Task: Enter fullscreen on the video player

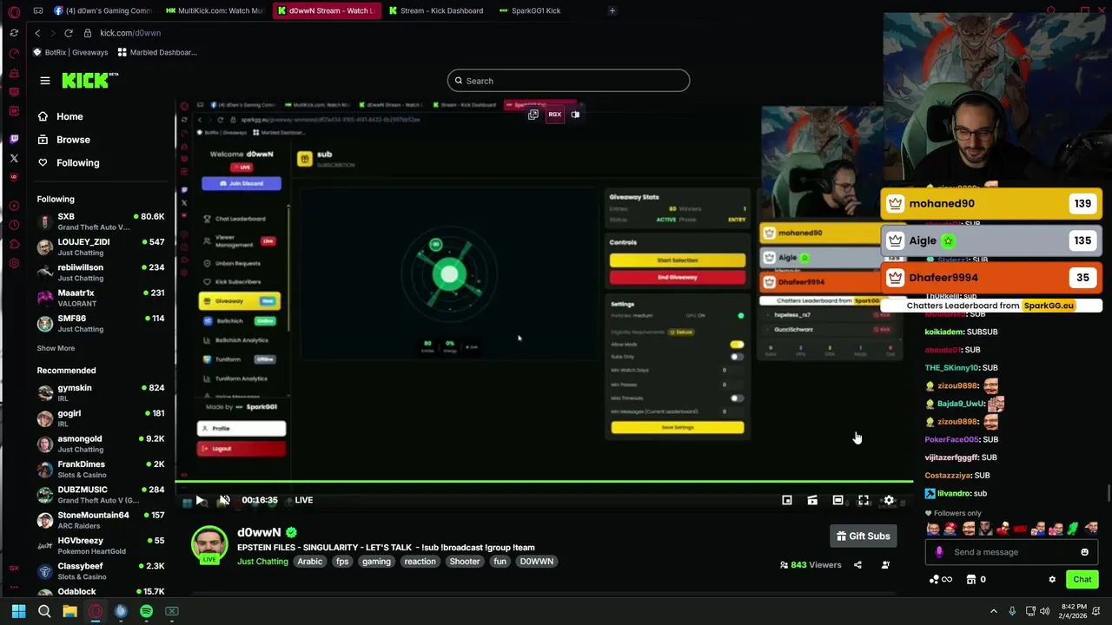Action: (x=864, y=500)
